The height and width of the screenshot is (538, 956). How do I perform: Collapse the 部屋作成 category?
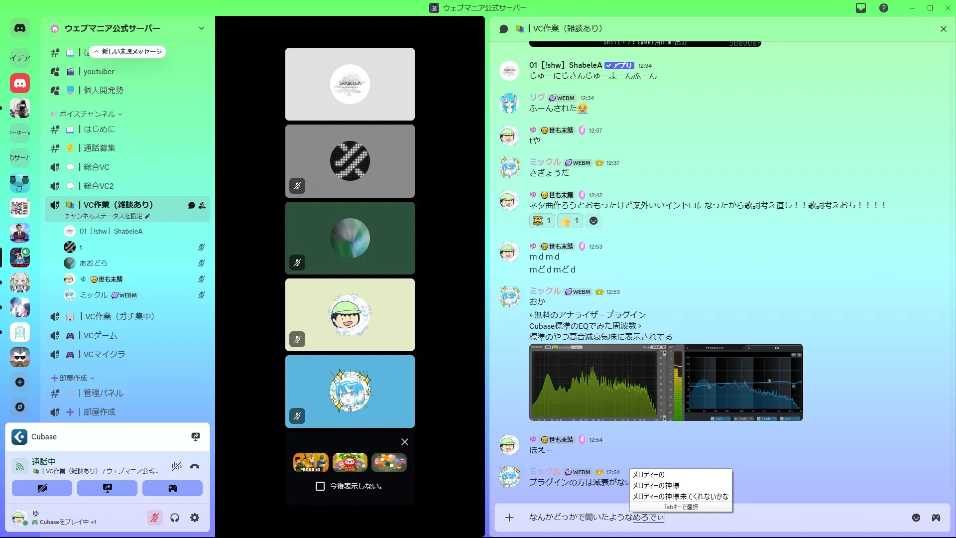pos(73,378)
